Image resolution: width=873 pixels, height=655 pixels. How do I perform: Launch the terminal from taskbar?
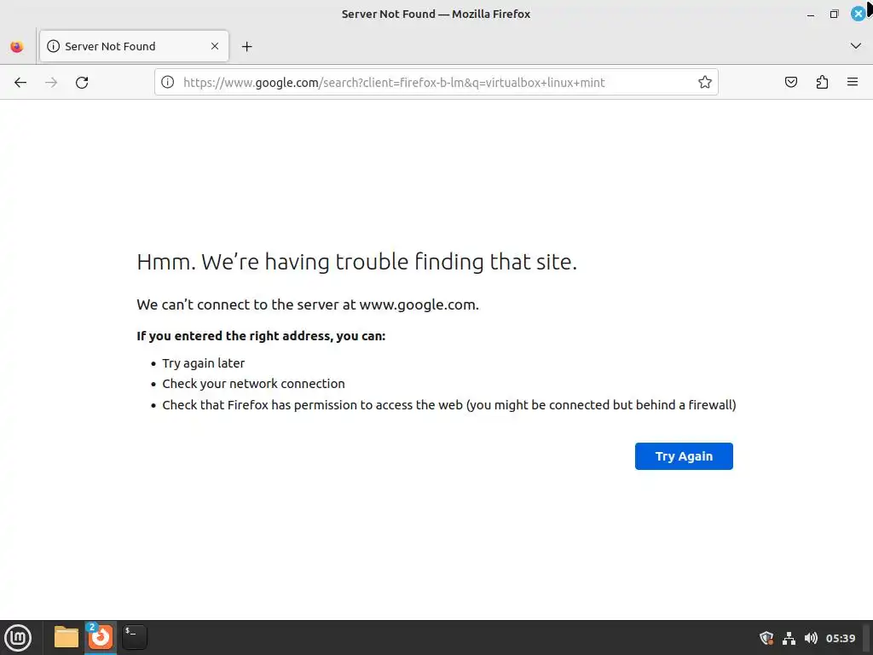[x=135, y=637]
